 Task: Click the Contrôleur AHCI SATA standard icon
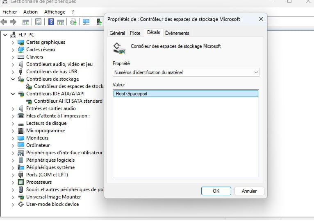[29, 101]
